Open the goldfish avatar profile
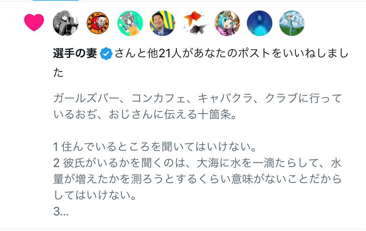366x231 pixels. (195, 23)
